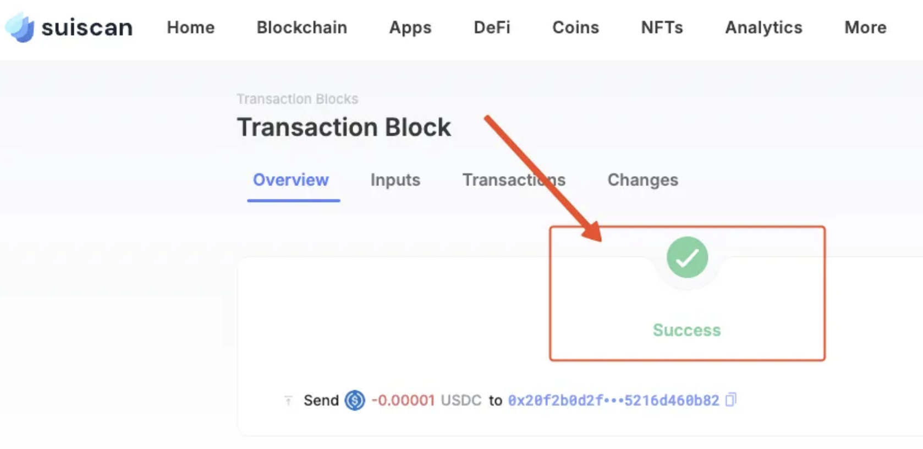The image size is (923, 449).
Task: Switch to the Inputs tab
Action: [395, 180]
